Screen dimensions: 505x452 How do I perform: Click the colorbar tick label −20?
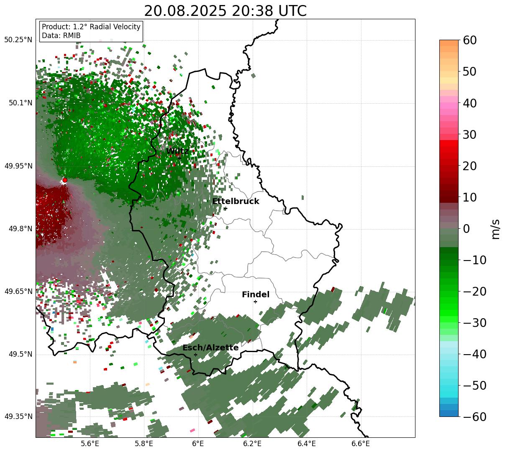(x=474, y=291)
